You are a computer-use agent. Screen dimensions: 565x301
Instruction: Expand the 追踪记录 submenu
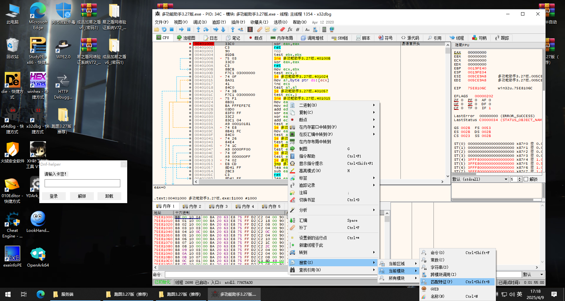point(334,185)
